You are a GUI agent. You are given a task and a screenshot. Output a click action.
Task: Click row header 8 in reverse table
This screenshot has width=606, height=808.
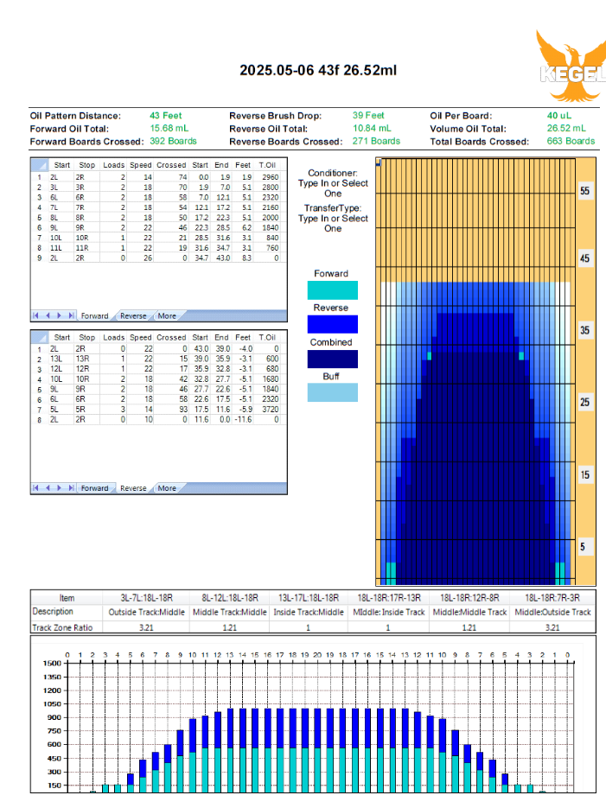[x=39, y=419]
